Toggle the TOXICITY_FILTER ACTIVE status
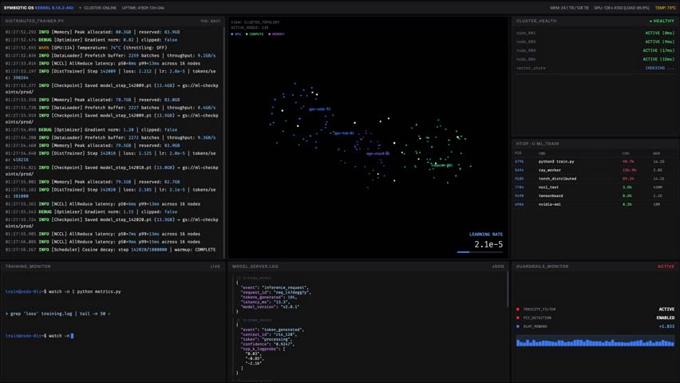The width and height of the screenshot is (680, 383). [x=666, y=309]
